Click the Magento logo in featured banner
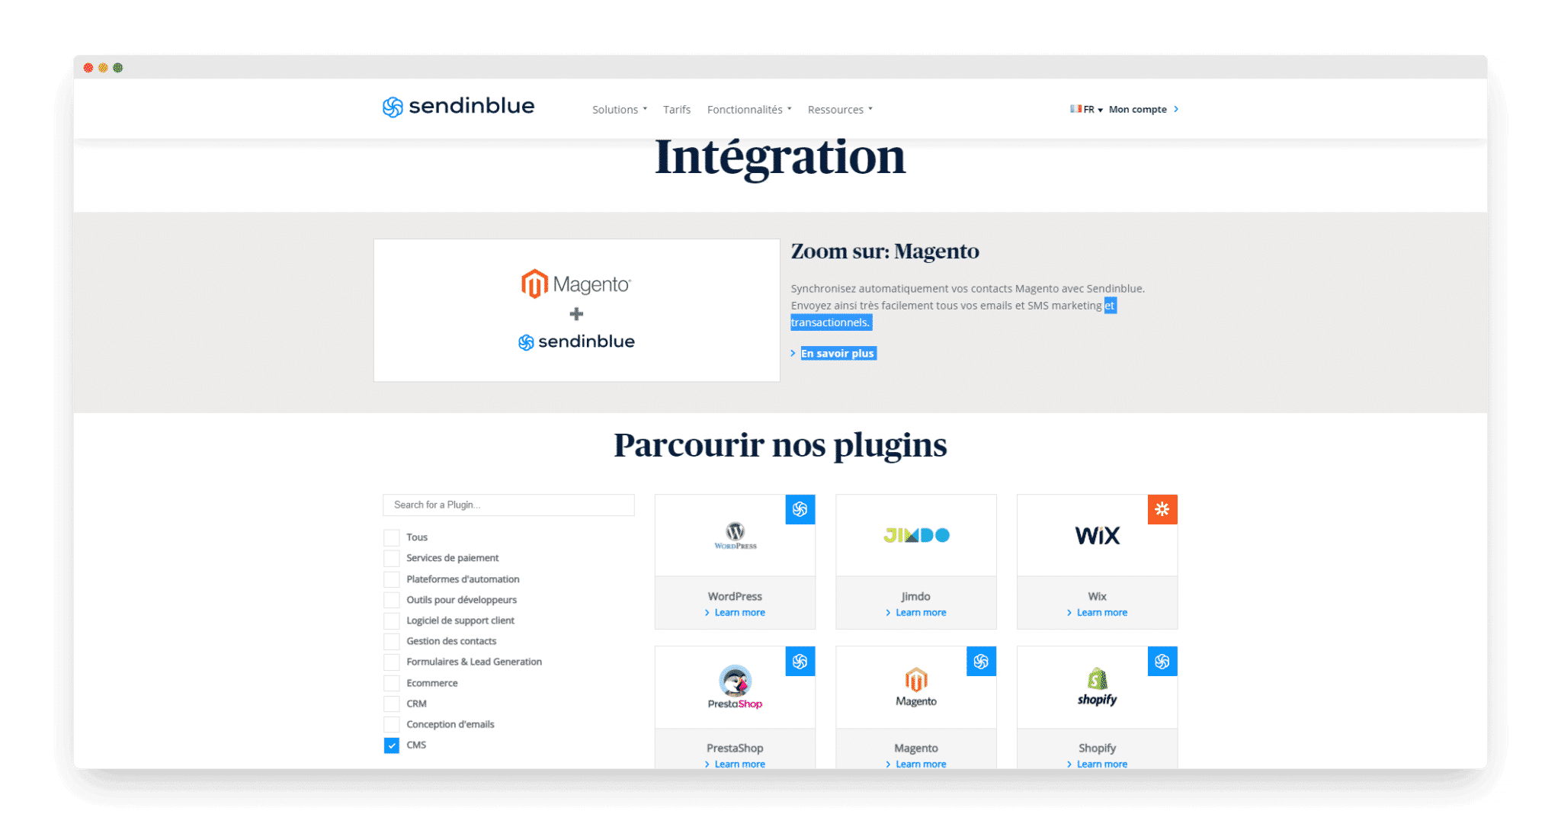The height and width of the screenshot is (824, 1561). coord(576,284)
